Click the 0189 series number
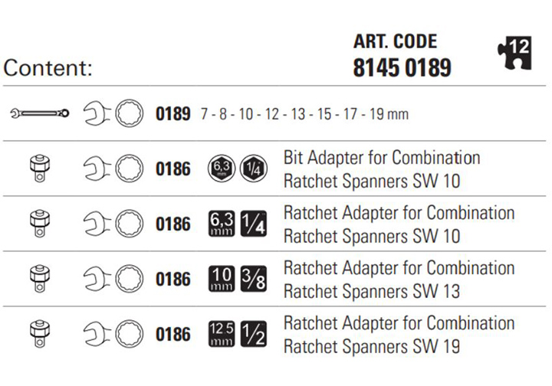This screenshot has height=386, width=552. coord(172,114)
